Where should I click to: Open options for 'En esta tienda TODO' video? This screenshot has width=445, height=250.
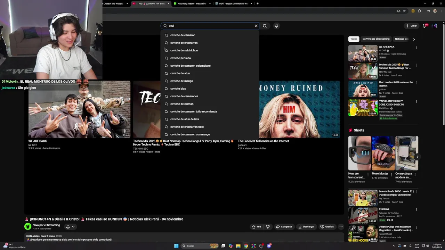416,192
